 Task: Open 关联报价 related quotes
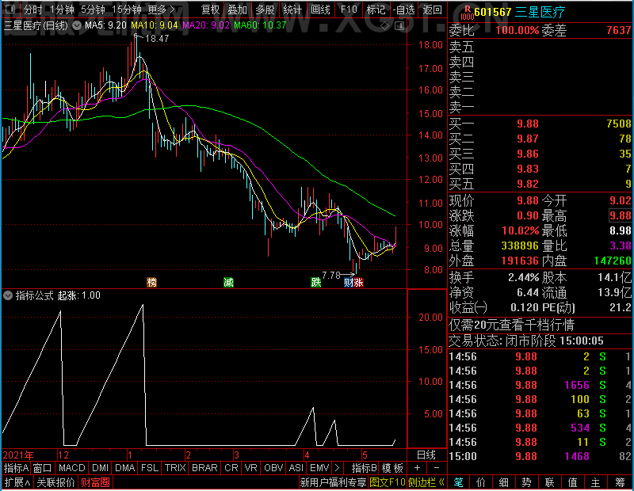tap(55, 482)
